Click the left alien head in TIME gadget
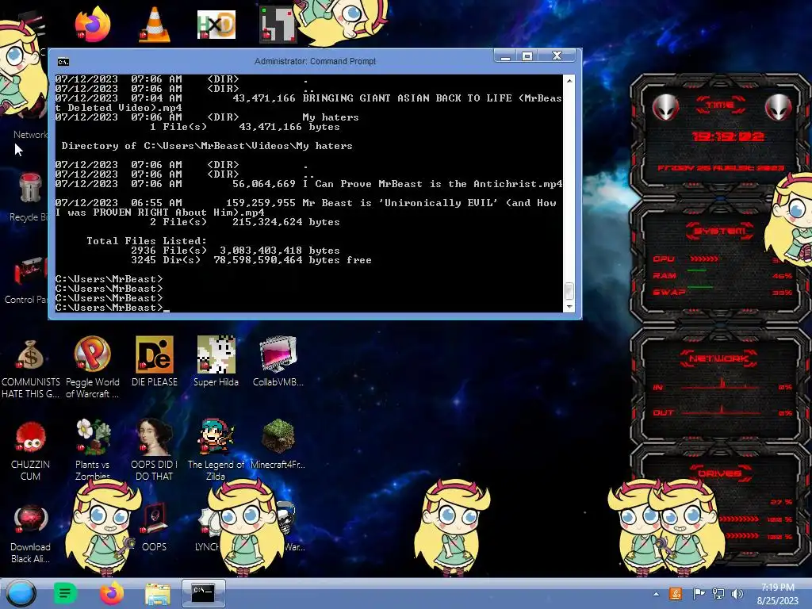This screenshot has width=812, height=609. coord(665,108)
